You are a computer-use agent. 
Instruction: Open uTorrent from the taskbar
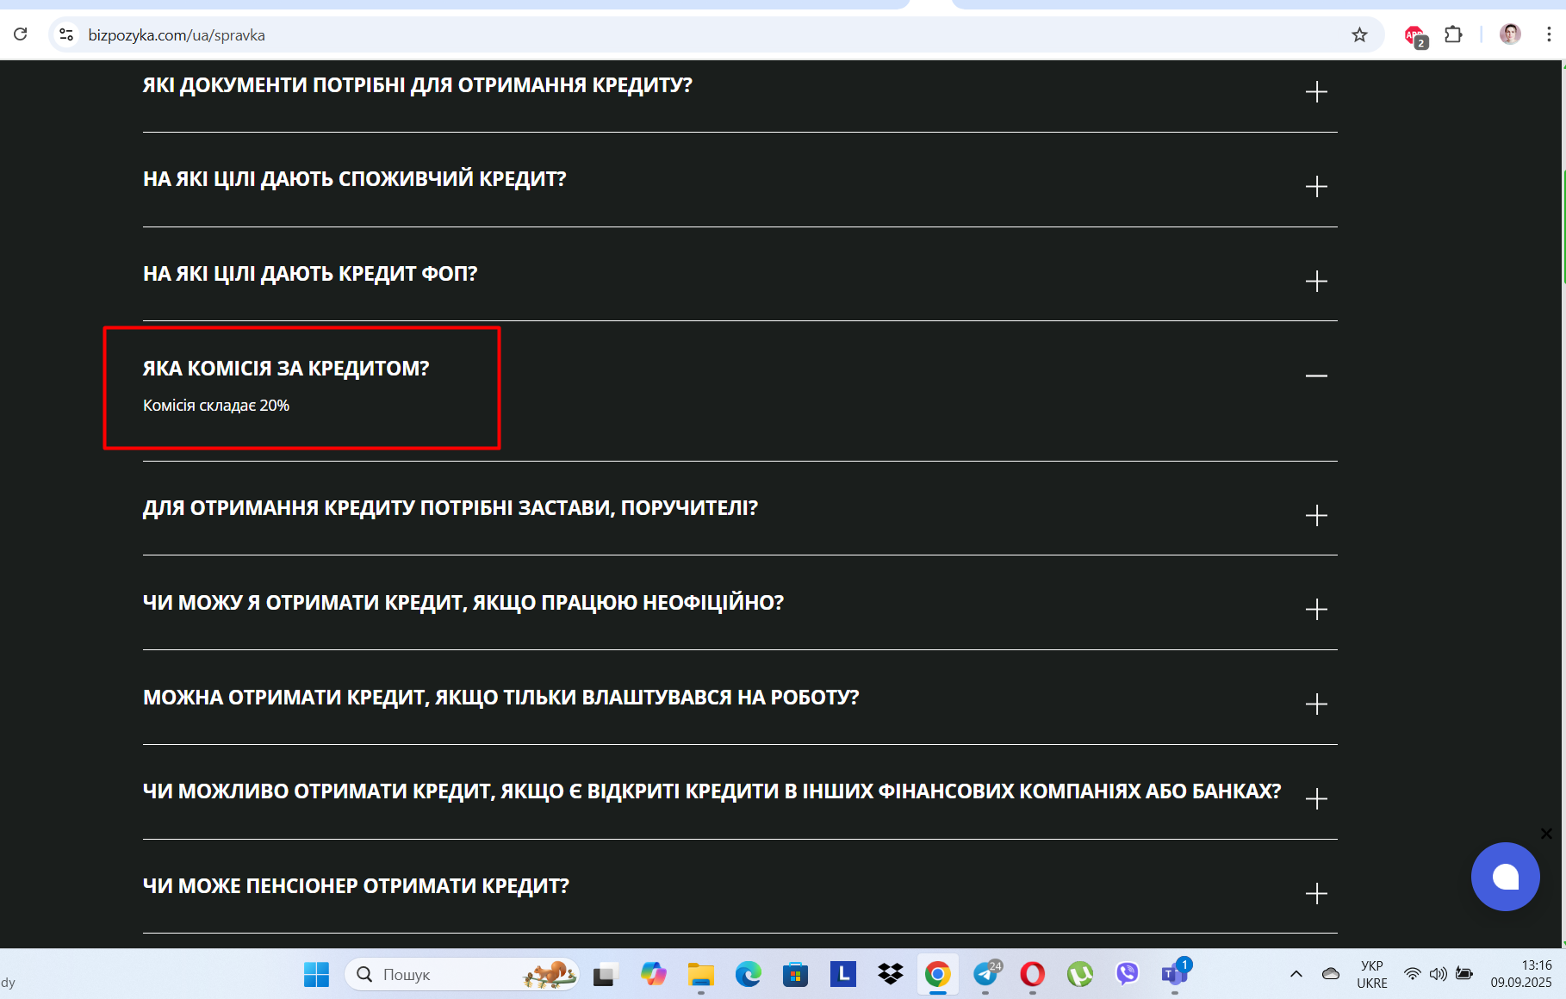1080,975
